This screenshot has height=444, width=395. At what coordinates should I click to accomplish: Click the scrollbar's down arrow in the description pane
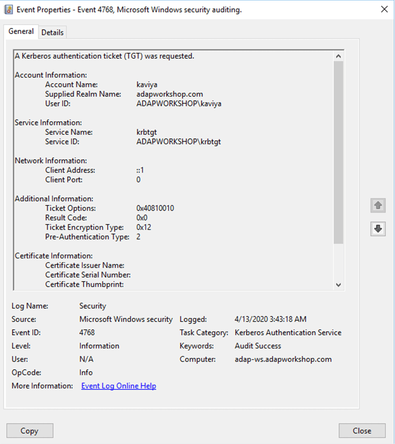pos(339,285)
